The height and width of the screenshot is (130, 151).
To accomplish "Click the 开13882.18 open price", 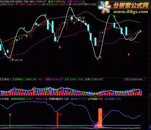I will tap(22, 5).
